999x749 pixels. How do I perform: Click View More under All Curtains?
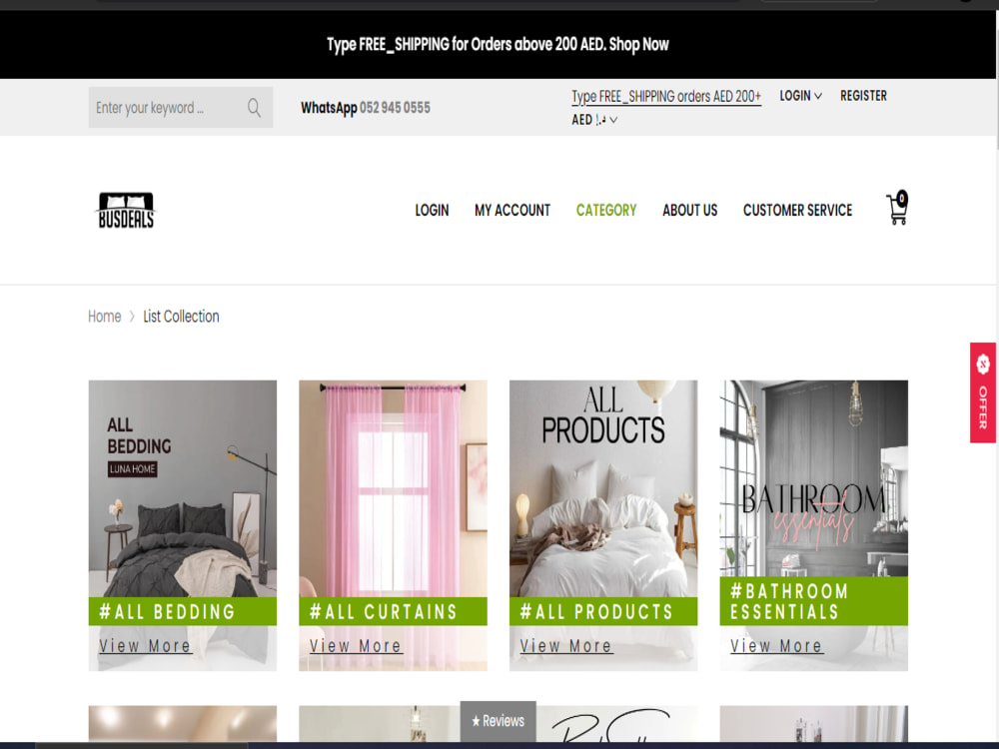click(x=356, y=646)
